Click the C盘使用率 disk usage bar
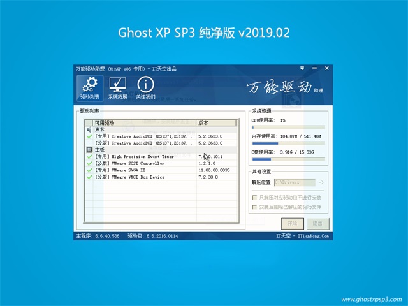Image resolution: width=408 pixels, height=306 pixels. (288, 159)
